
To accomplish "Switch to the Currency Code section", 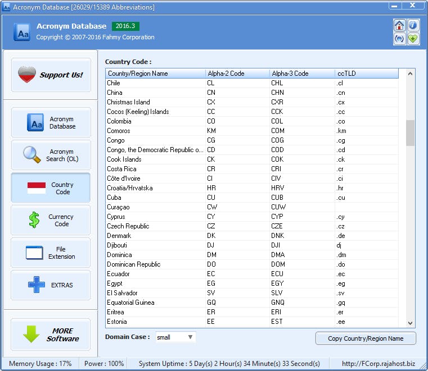I will (51, 220).
